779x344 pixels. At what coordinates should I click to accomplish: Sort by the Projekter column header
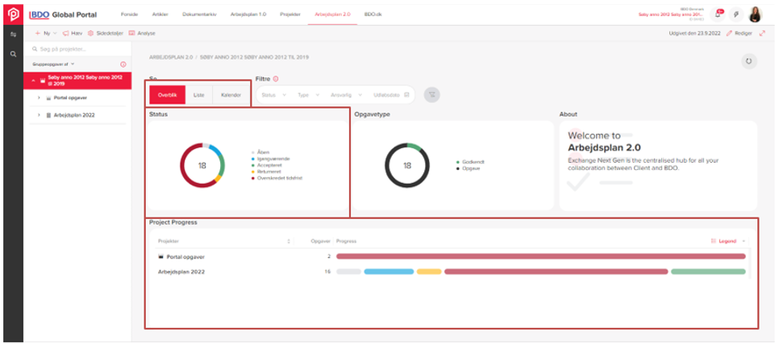click(224, 241)
